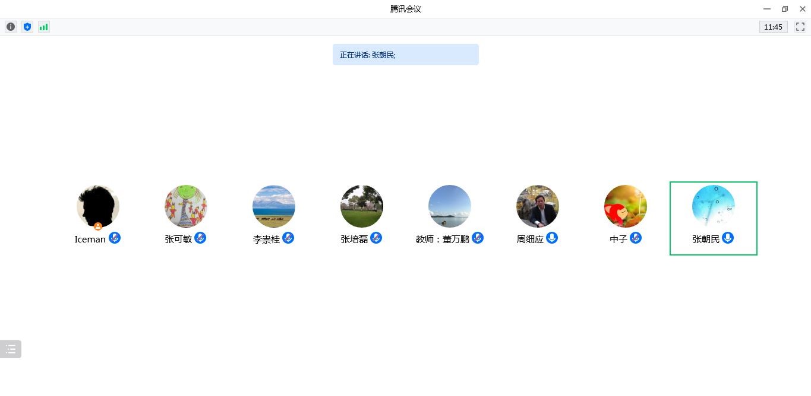This screenshot has width=811, height=396.
Task: Click 张朝民's active microphone icon
Action: point(728,238)
